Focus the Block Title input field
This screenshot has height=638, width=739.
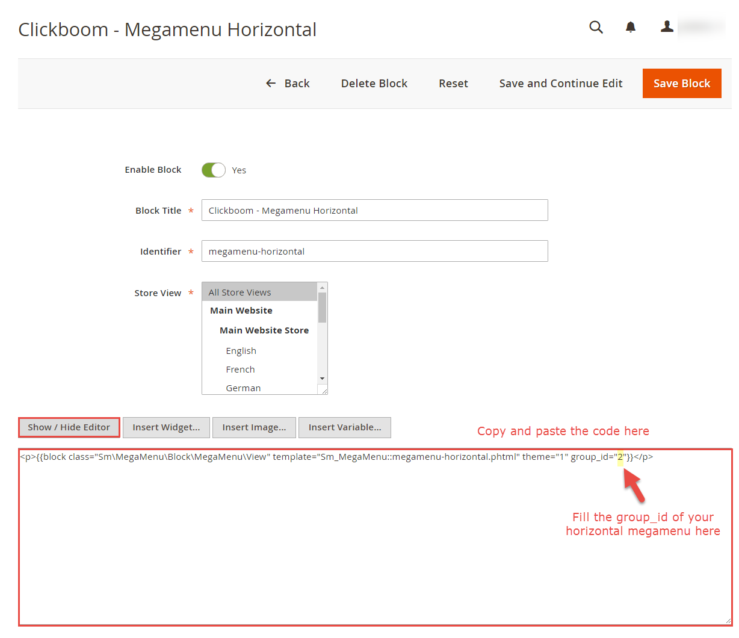(374, 210)
